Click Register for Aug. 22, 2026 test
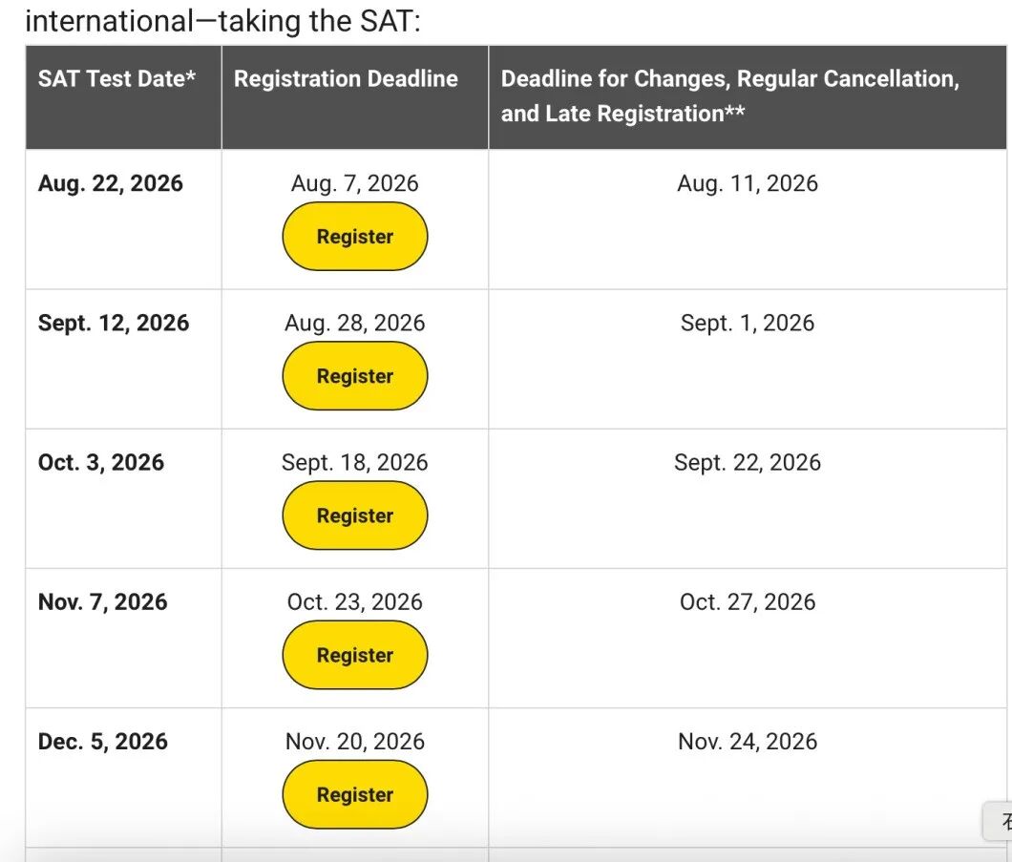Image resolution: width=1012 pixels, height=862 pixels. [x=355, y=236]
